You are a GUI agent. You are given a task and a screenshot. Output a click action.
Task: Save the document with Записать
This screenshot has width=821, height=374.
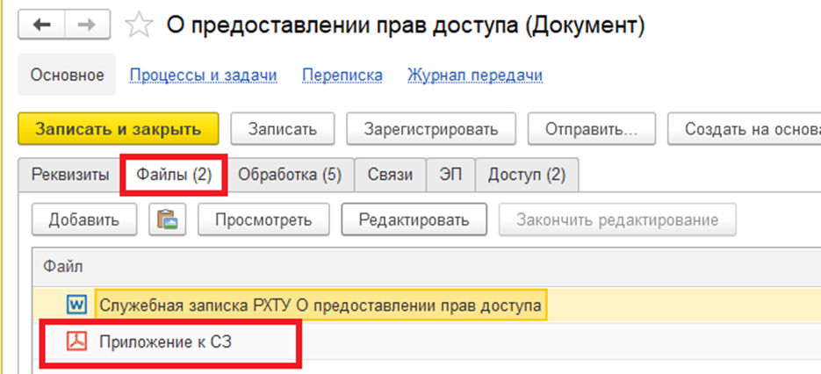pyautogui.click(x=281, y=129)
